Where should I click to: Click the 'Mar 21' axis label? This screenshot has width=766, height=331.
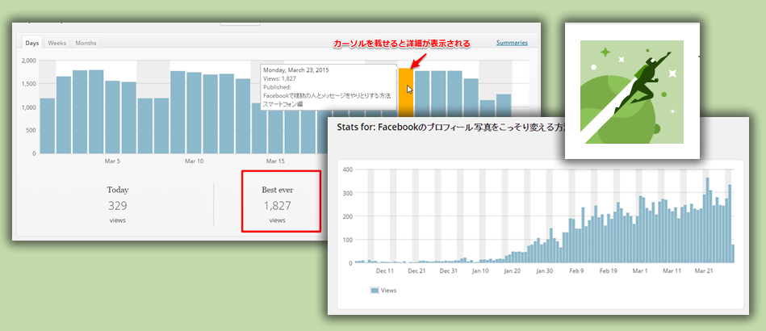[x=705, y=270]
